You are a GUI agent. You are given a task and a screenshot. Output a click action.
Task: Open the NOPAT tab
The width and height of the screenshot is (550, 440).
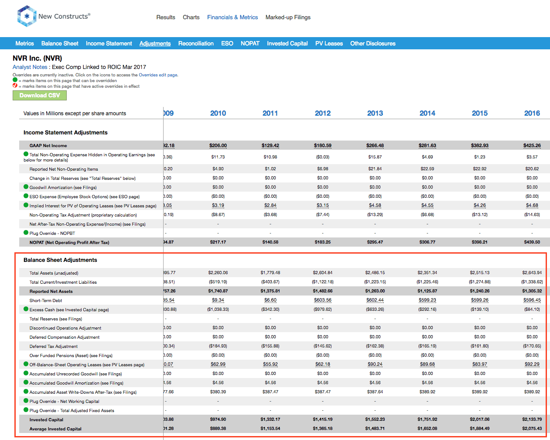point(250,44)
